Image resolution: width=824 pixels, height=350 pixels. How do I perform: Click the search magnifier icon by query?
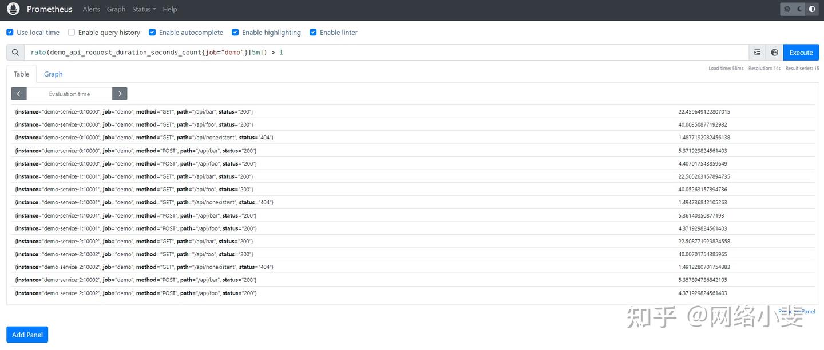tap(15, 53)
